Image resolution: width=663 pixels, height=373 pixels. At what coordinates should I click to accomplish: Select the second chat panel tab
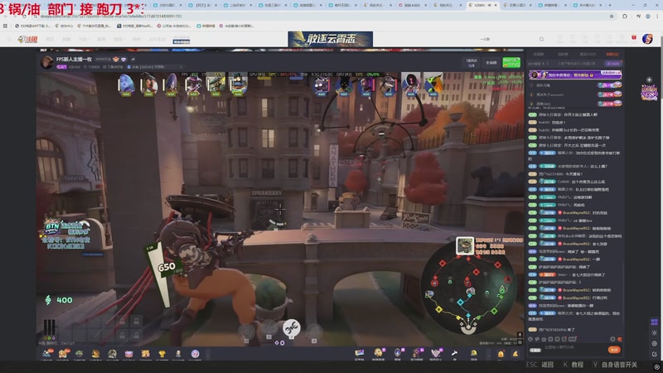(x=563, y=54)
